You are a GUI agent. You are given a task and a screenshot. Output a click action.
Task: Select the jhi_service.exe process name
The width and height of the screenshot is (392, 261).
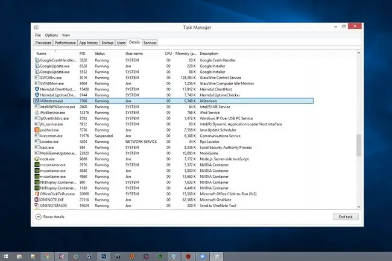click(51, 124)
